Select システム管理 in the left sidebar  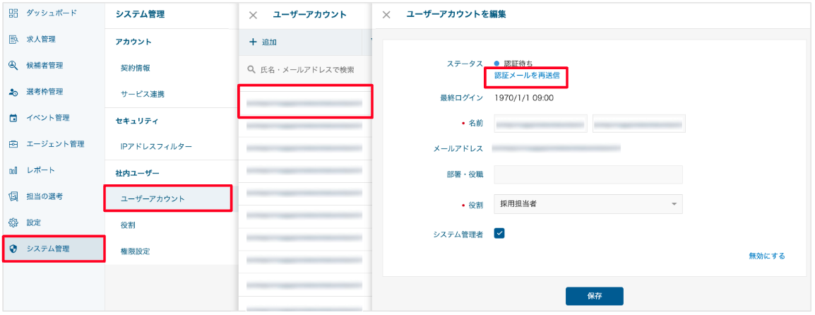point(54,249)
